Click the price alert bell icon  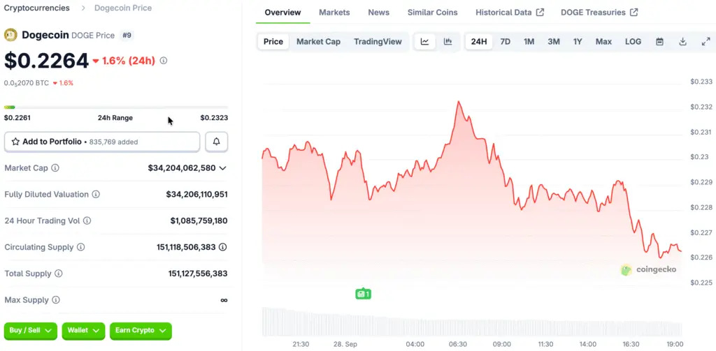pos(216,142)
